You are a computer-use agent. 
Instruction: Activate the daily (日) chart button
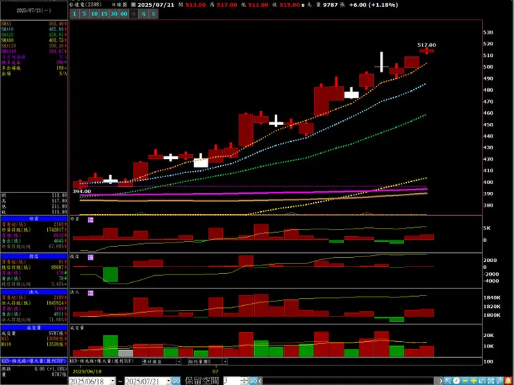(134, 14)
